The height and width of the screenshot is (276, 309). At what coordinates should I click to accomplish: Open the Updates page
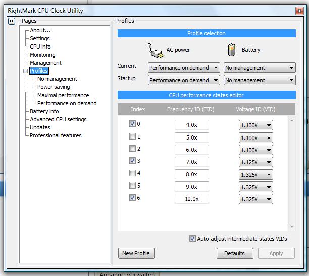[40, 127]
